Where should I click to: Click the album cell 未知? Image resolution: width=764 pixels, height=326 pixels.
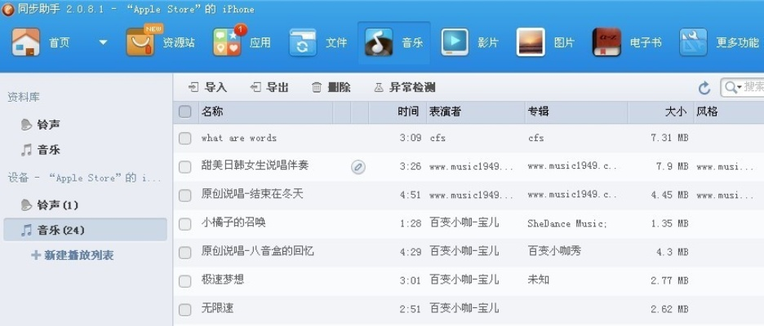coord(539,280)
